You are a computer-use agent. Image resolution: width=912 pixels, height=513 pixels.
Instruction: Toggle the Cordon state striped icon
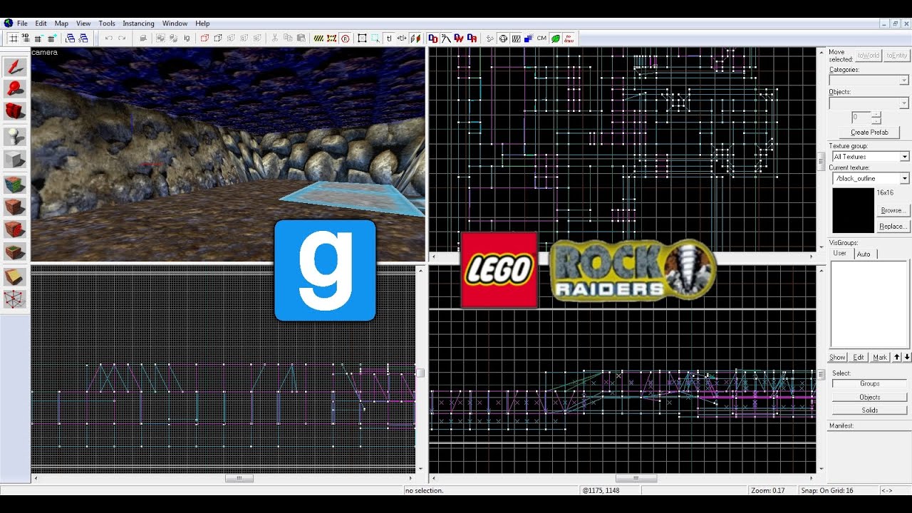318,38
